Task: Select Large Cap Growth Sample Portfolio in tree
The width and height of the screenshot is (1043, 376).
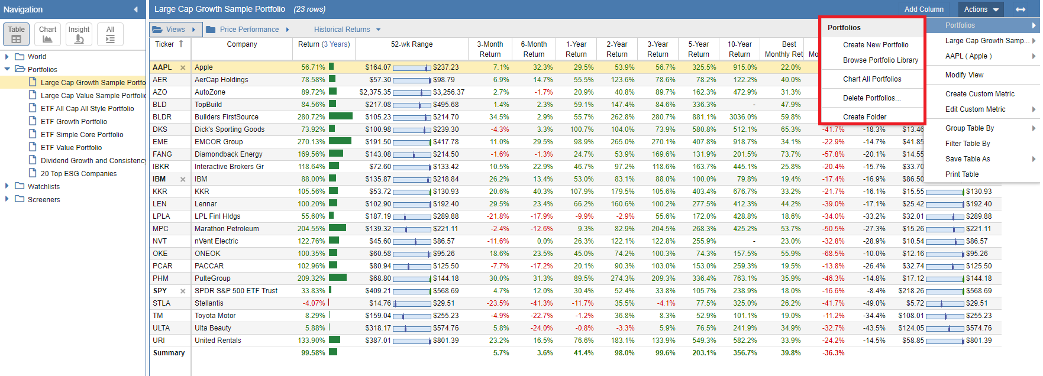Action: point(93,83)
